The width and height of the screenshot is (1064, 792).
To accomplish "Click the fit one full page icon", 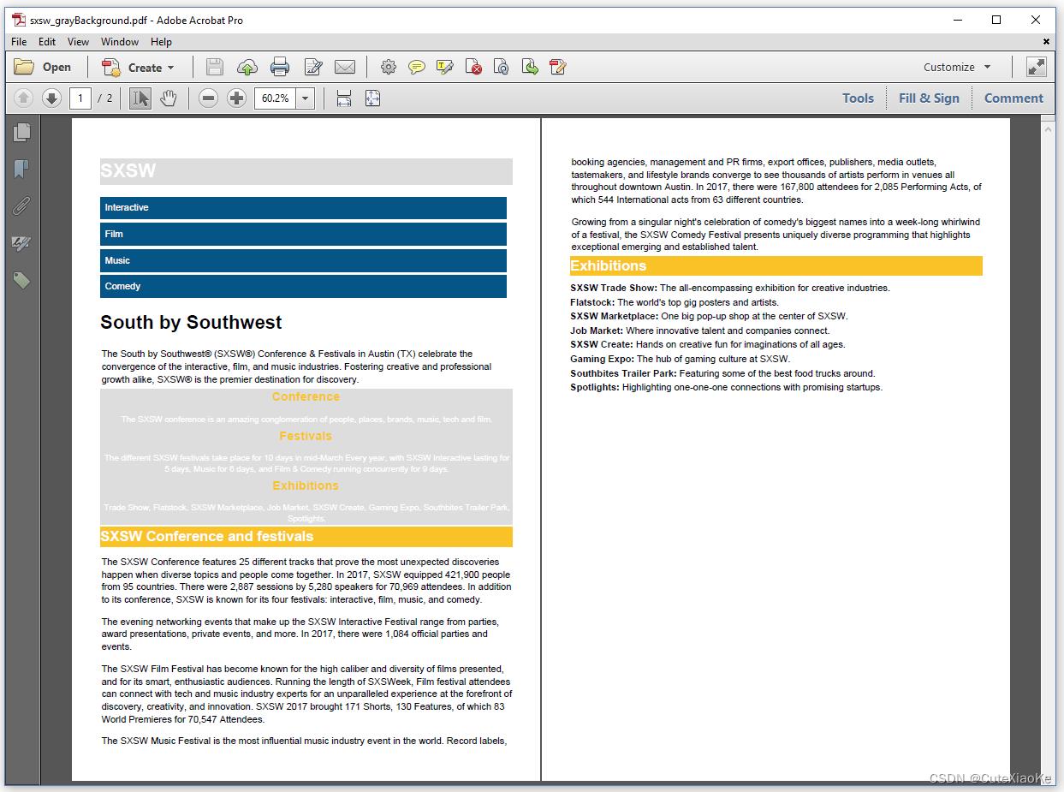I will pyautogui.click(x=372, y=98).
